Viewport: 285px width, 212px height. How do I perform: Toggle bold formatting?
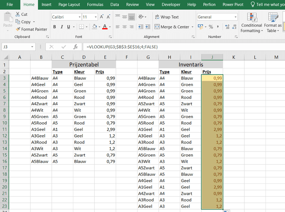(55, 27)
